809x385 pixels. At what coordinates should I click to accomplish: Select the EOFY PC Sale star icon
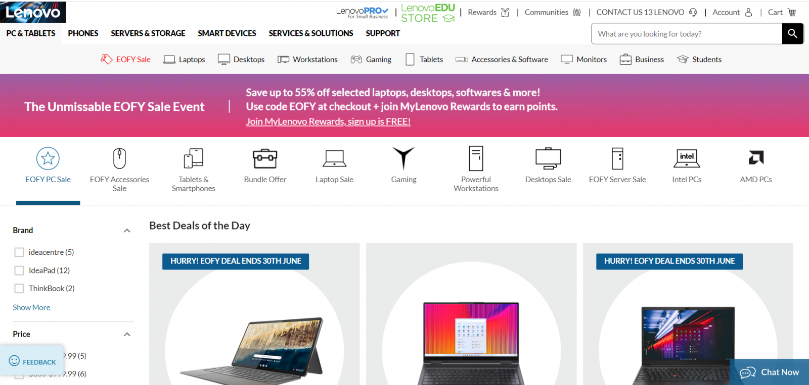point(48,158)
